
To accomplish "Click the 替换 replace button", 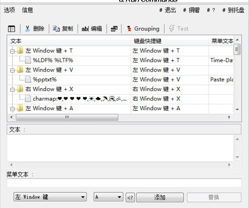I will (x=214, y=197).
